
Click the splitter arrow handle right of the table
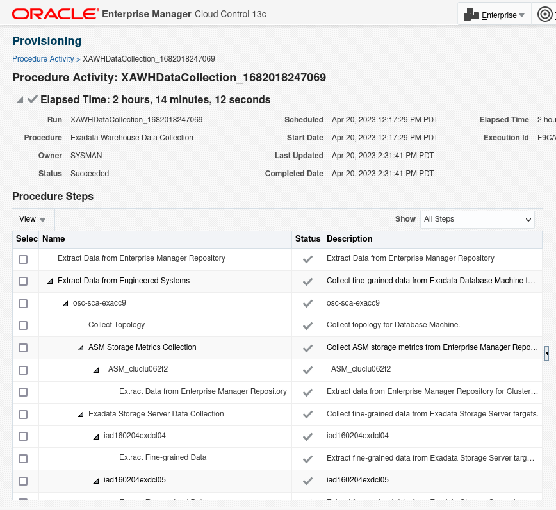pyautogui.click(x=547, y=353)
